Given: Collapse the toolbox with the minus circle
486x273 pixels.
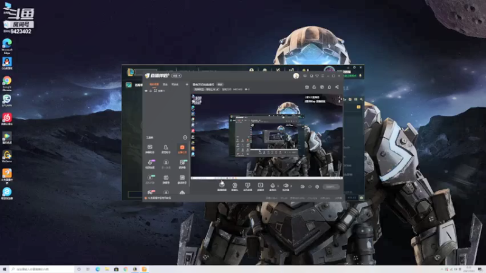Looking at the screenshot, I should pyautogui.click(x=185, y=138).
